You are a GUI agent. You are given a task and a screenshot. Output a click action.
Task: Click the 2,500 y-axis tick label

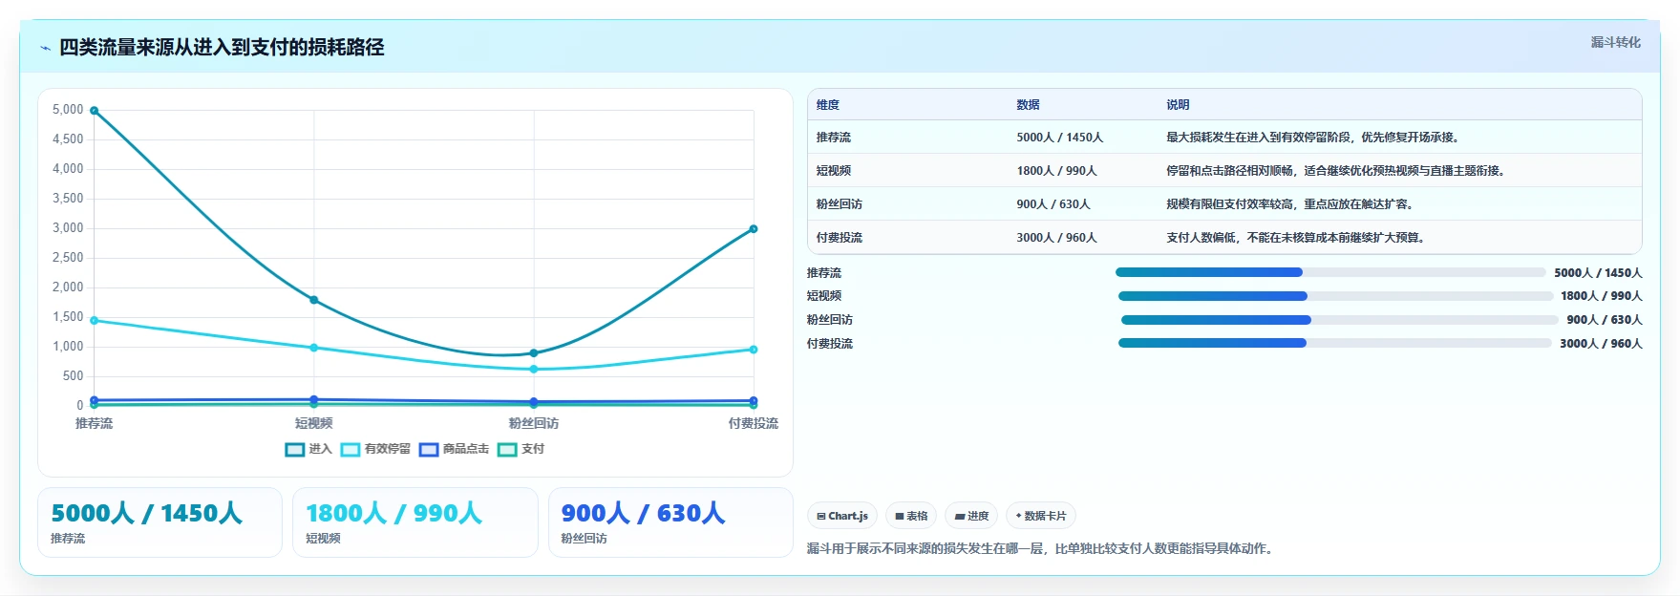tap(68, 258)
